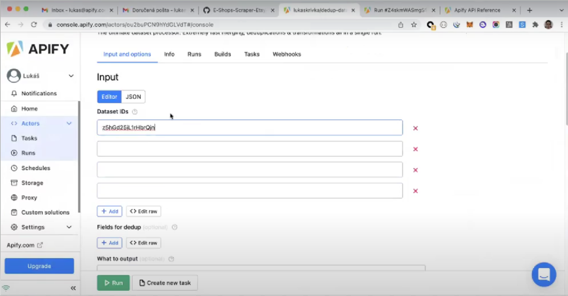
Task: Remove second Dataset ID row
Action: coord(416,149)
